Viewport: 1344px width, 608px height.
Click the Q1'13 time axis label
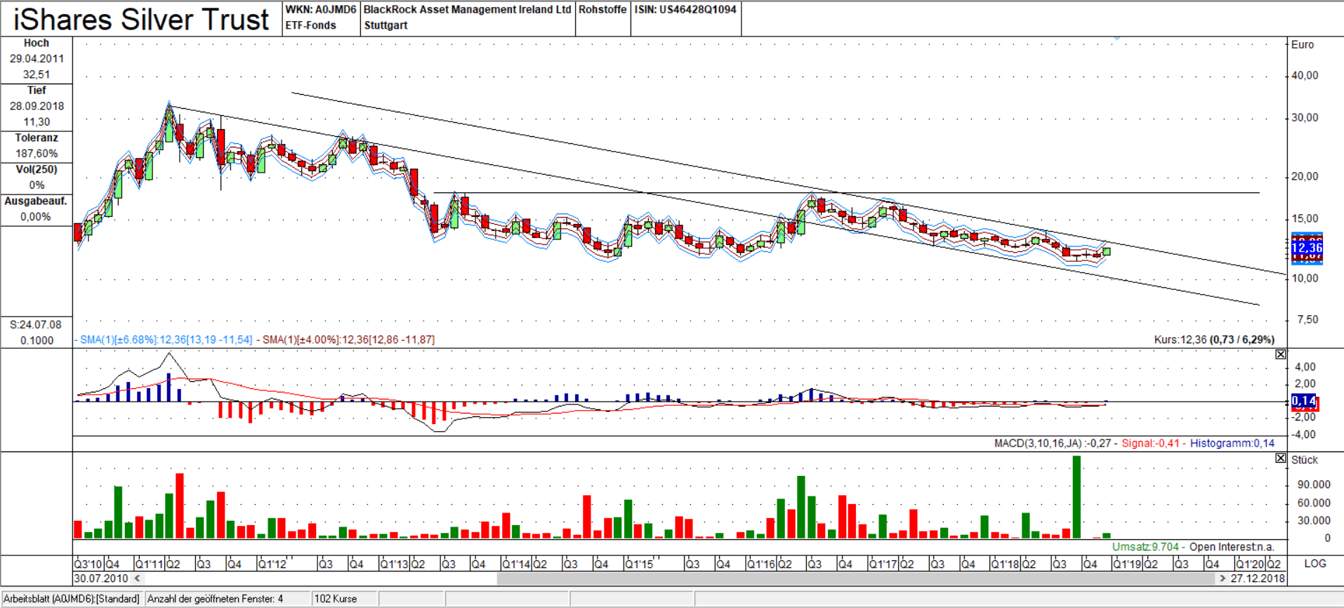tap(394, 564)
